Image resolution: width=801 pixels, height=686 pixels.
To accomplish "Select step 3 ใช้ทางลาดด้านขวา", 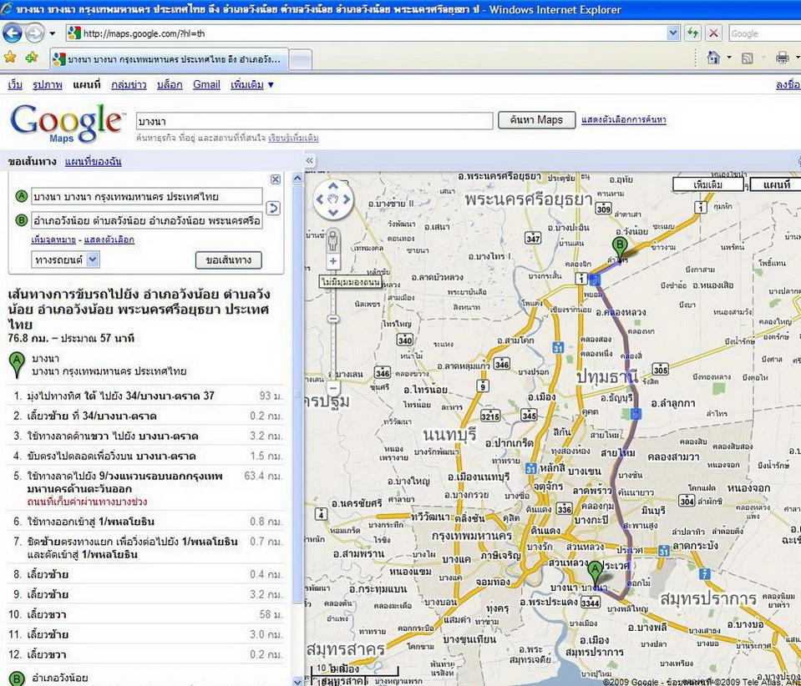I will click(x=145, y=436).
